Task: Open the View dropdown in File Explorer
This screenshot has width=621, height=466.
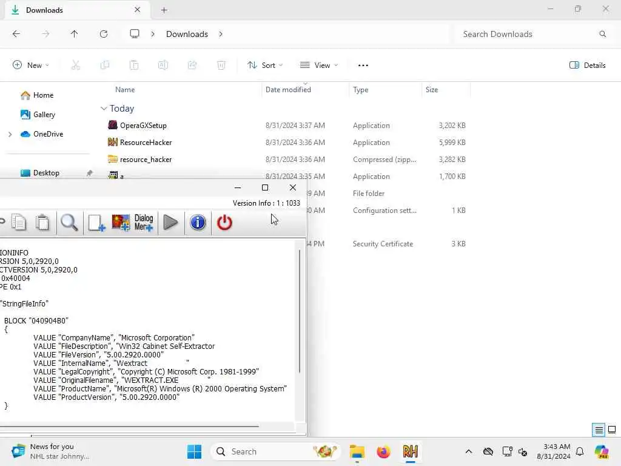Action: pos(319,65)
